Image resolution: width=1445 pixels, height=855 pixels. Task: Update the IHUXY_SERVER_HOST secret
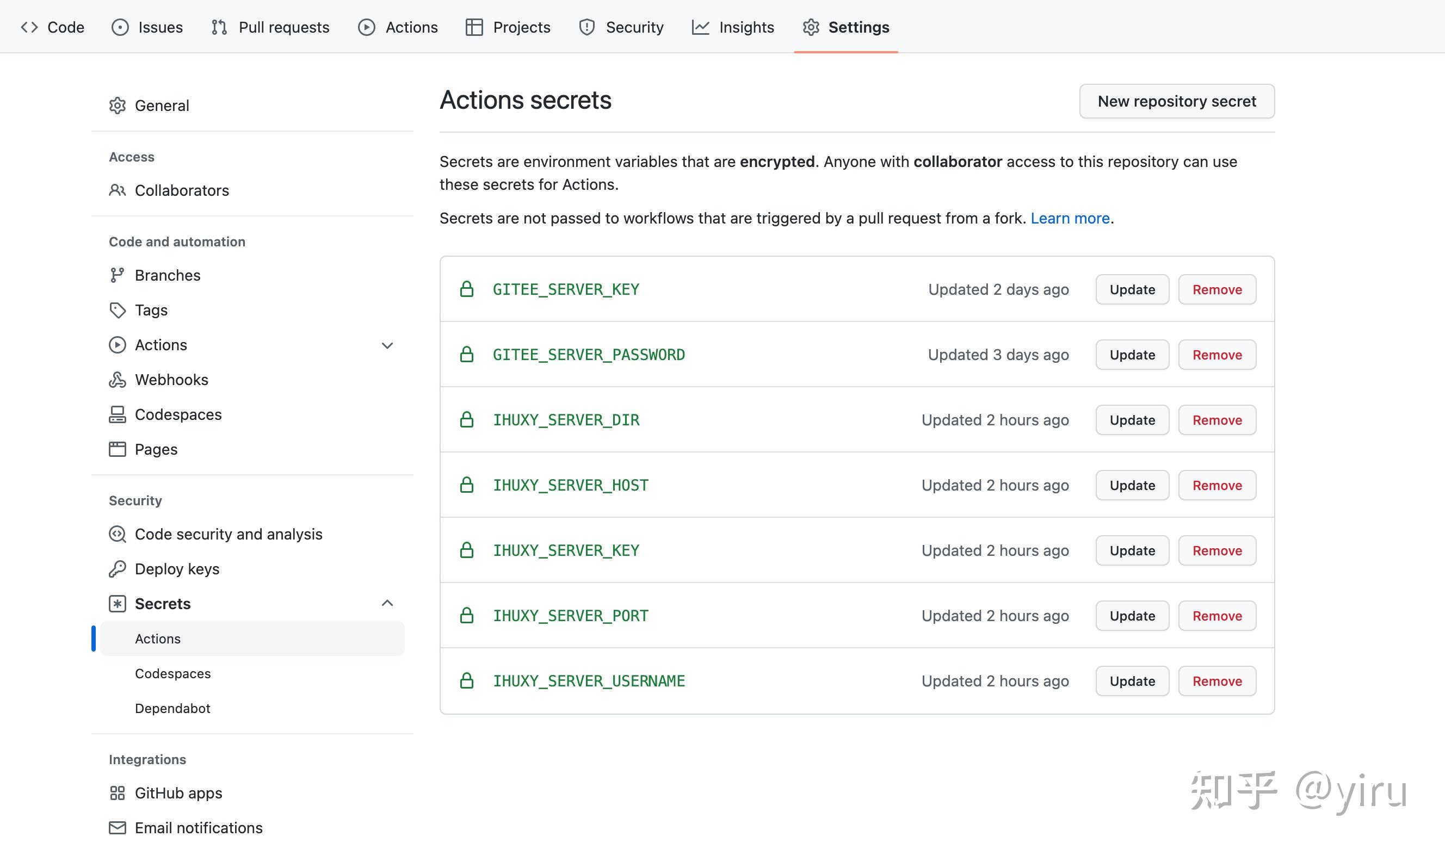pos(1131,485)
